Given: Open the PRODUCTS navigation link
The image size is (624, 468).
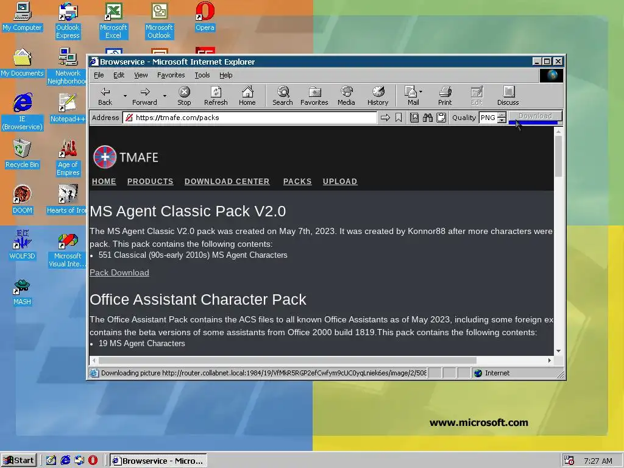Looking at the screenshot, I should point(151,182).
